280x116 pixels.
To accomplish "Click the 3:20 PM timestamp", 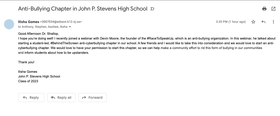I will [231, 22].
